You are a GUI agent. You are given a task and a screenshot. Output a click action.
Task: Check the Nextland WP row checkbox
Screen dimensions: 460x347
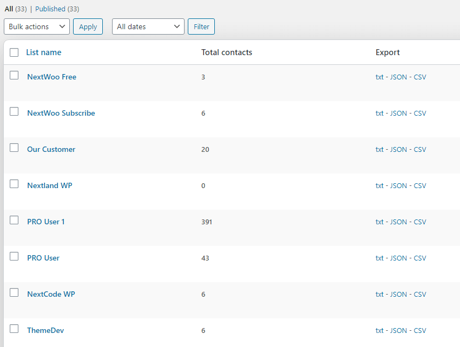tap(14, 184)
